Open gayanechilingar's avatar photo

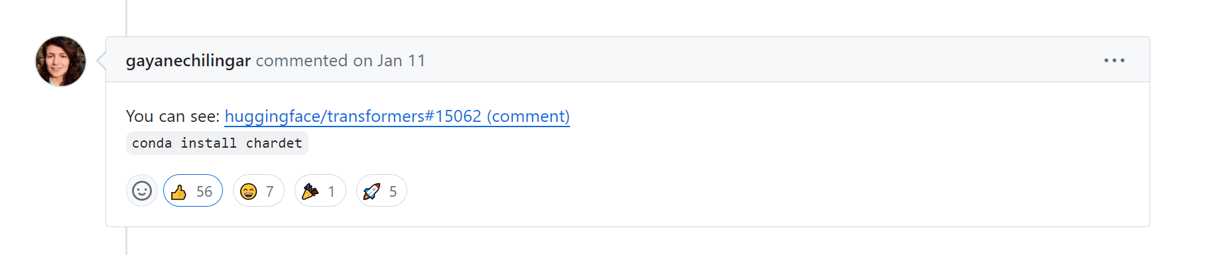(60, 61)
